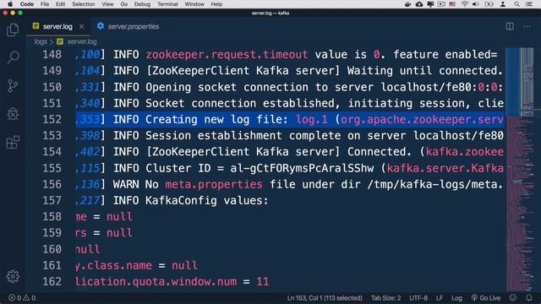541x304 pixels.
Task: Open the Code menu
Action: [x=26, y=4]
